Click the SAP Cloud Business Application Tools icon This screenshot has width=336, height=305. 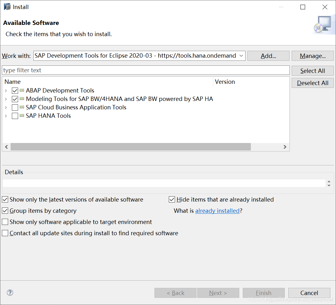(22, 107)
